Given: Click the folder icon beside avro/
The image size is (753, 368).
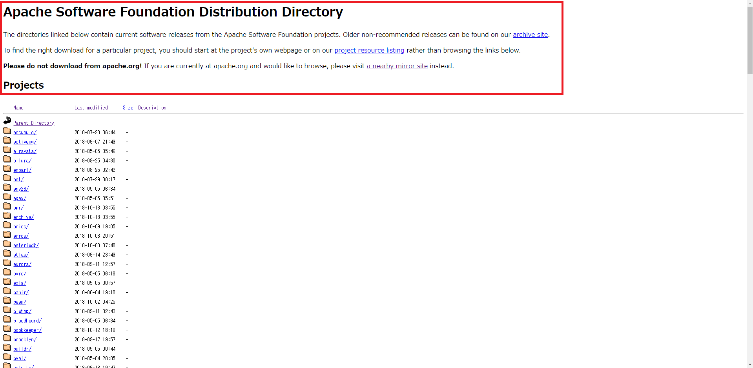Looking at the screenshot, I should [x=7, y=272].
